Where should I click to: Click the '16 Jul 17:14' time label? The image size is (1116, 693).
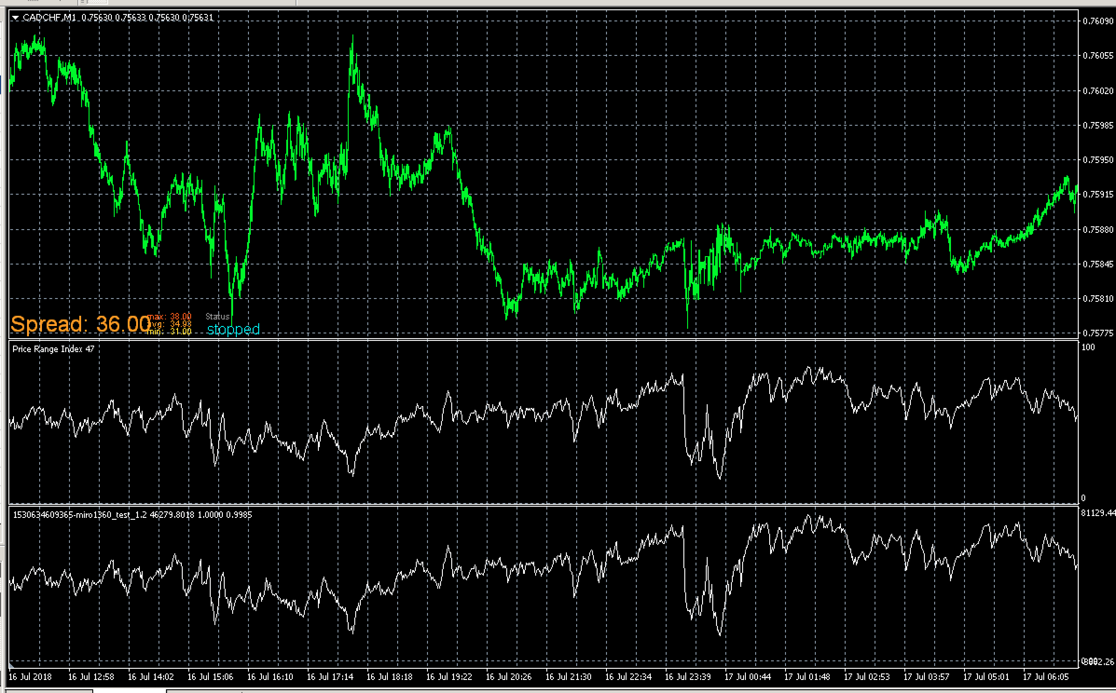(330, 676)
